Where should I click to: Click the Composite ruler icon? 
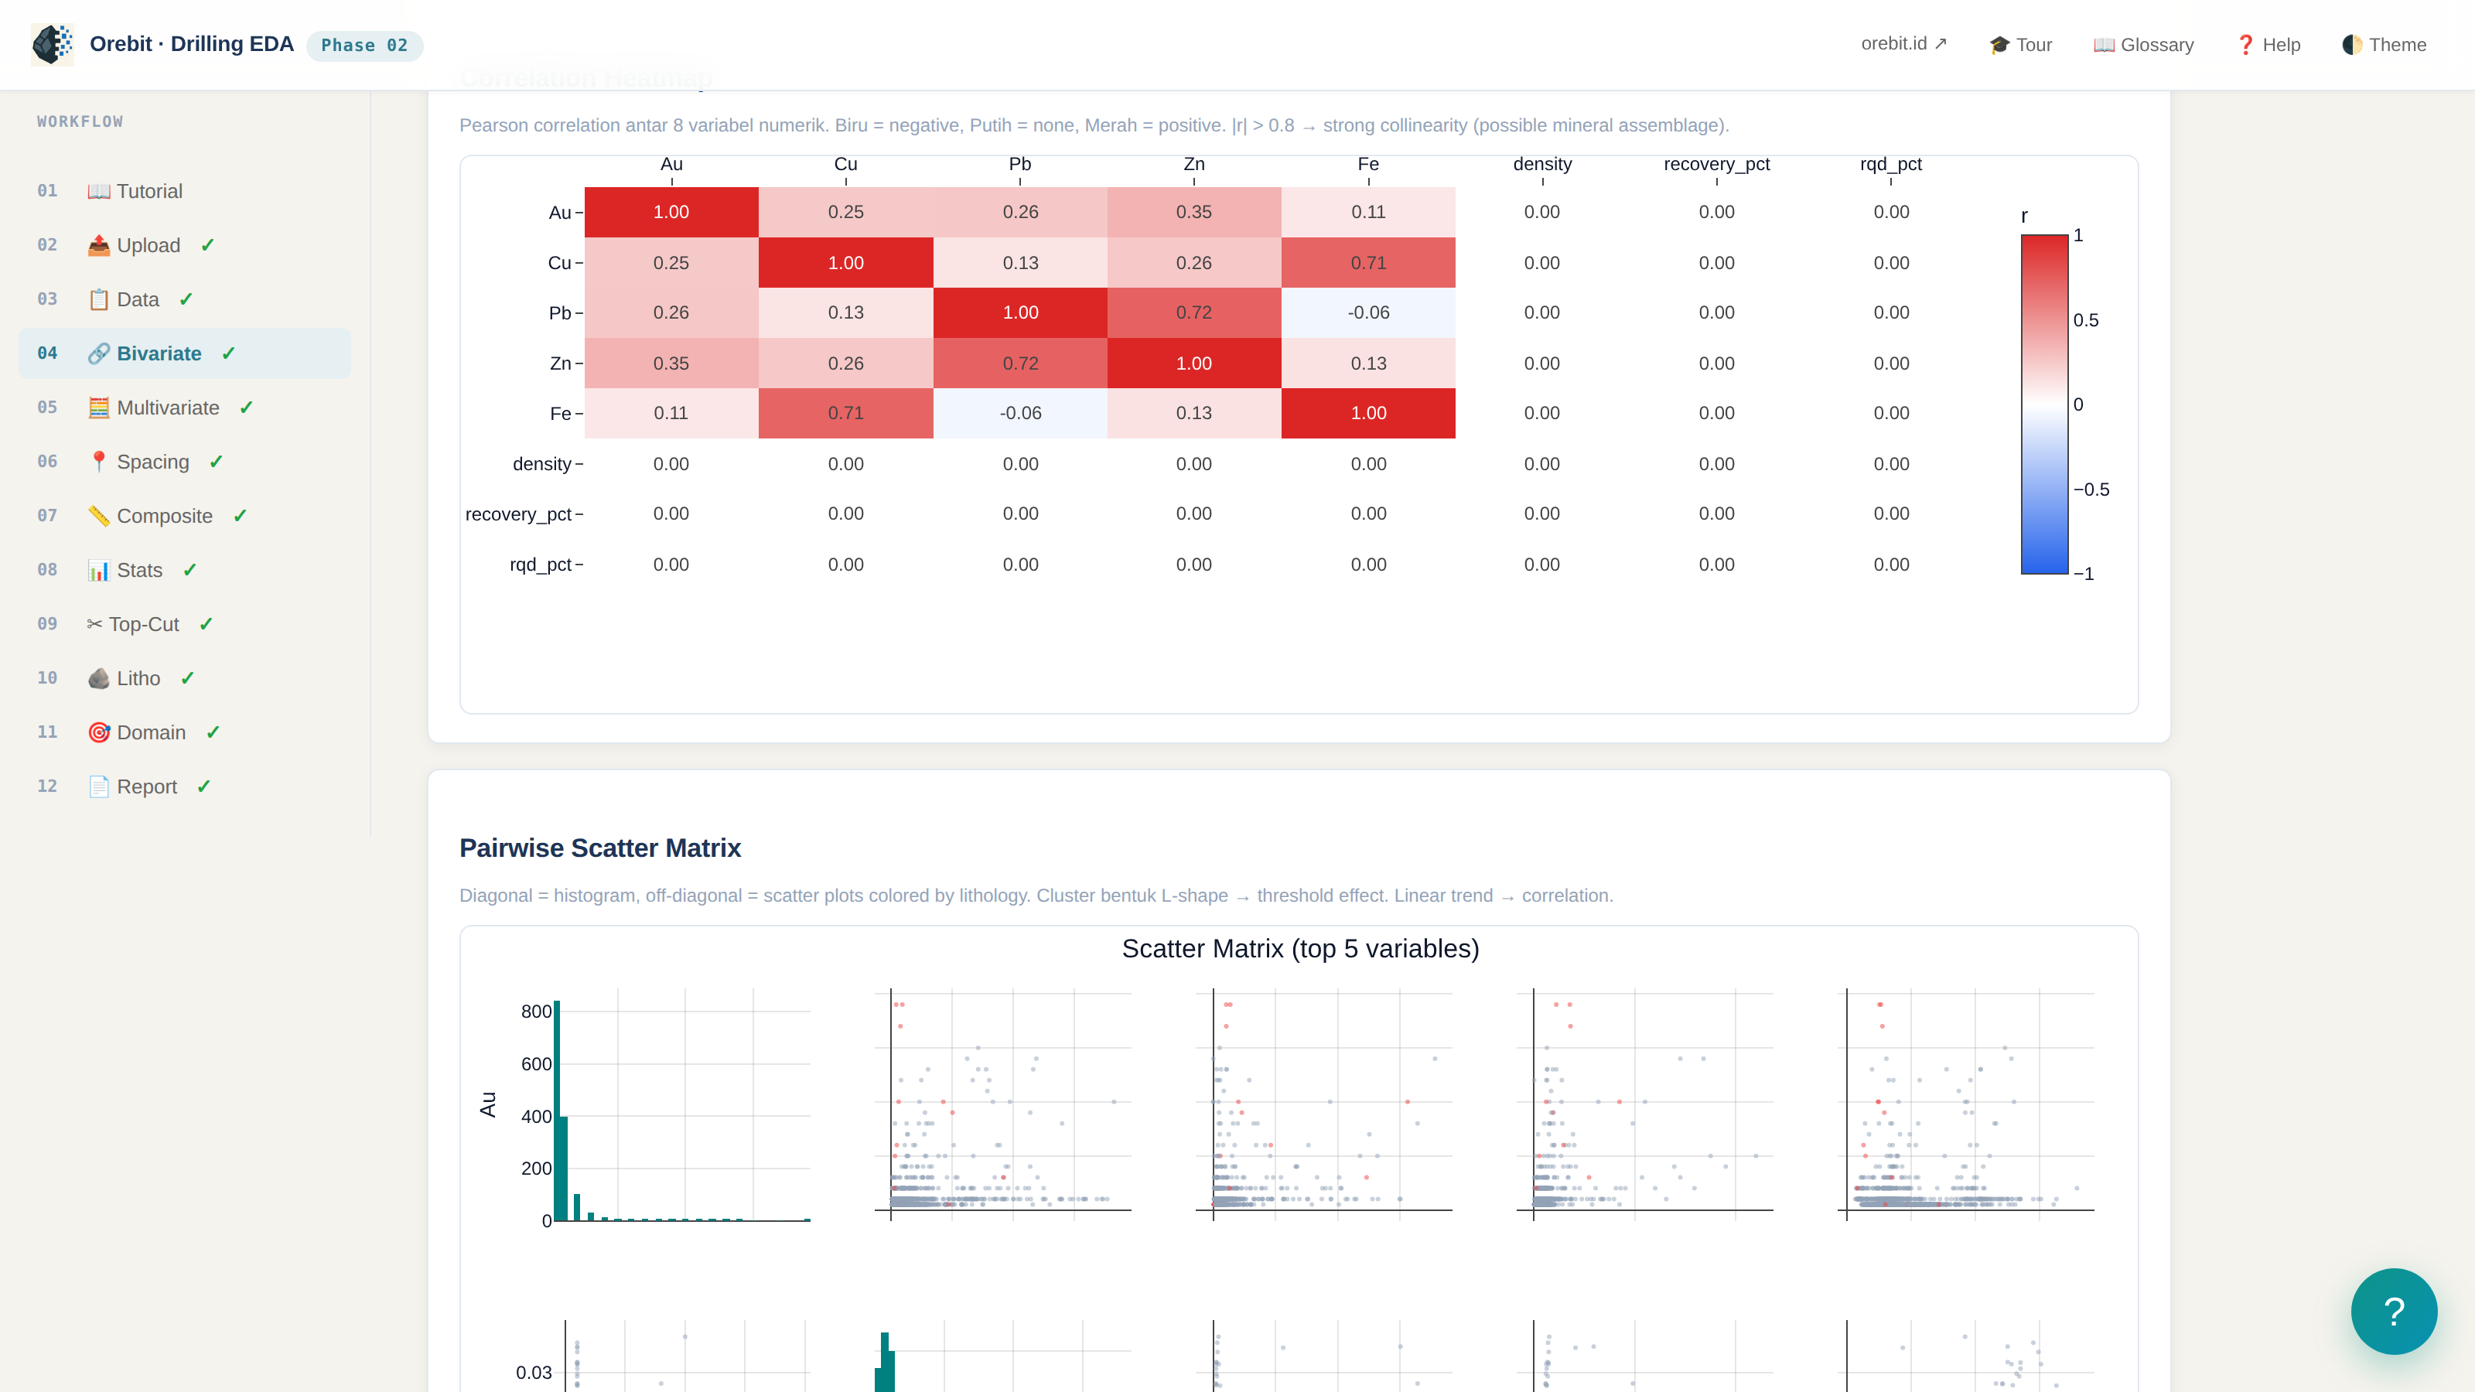pos(98,516)
